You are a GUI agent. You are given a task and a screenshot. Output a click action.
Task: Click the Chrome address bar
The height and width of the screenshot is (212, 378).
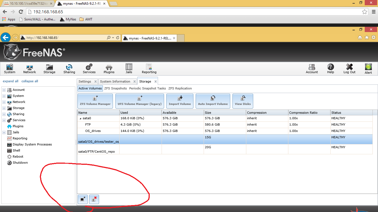pos(198,12)
